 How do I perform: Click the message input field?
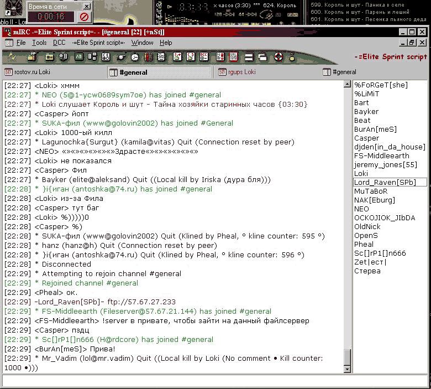click(x=214, y=382)
